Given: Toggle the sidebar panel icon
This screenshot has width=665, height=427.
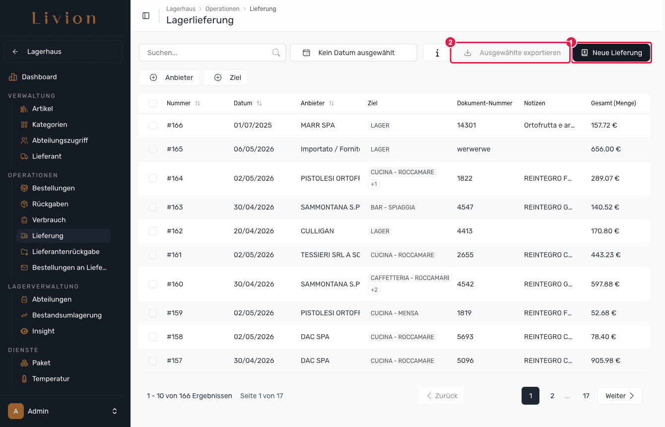Looking at the screenshot, I should click(146, 15).
